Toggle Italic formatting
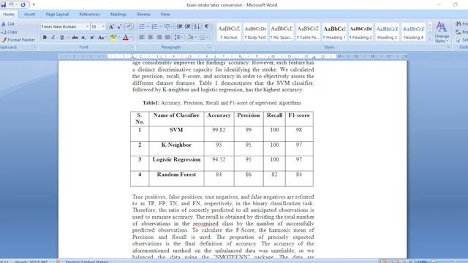 [53, 37]
